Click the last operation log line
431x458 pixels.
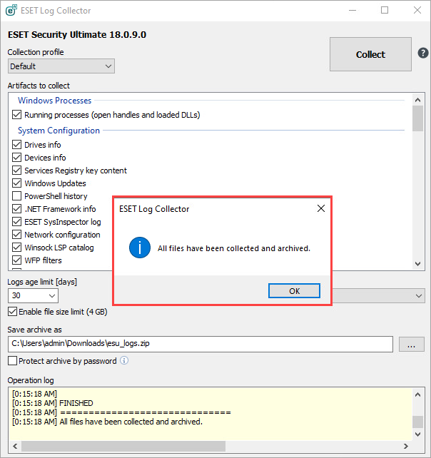(107, 422)
